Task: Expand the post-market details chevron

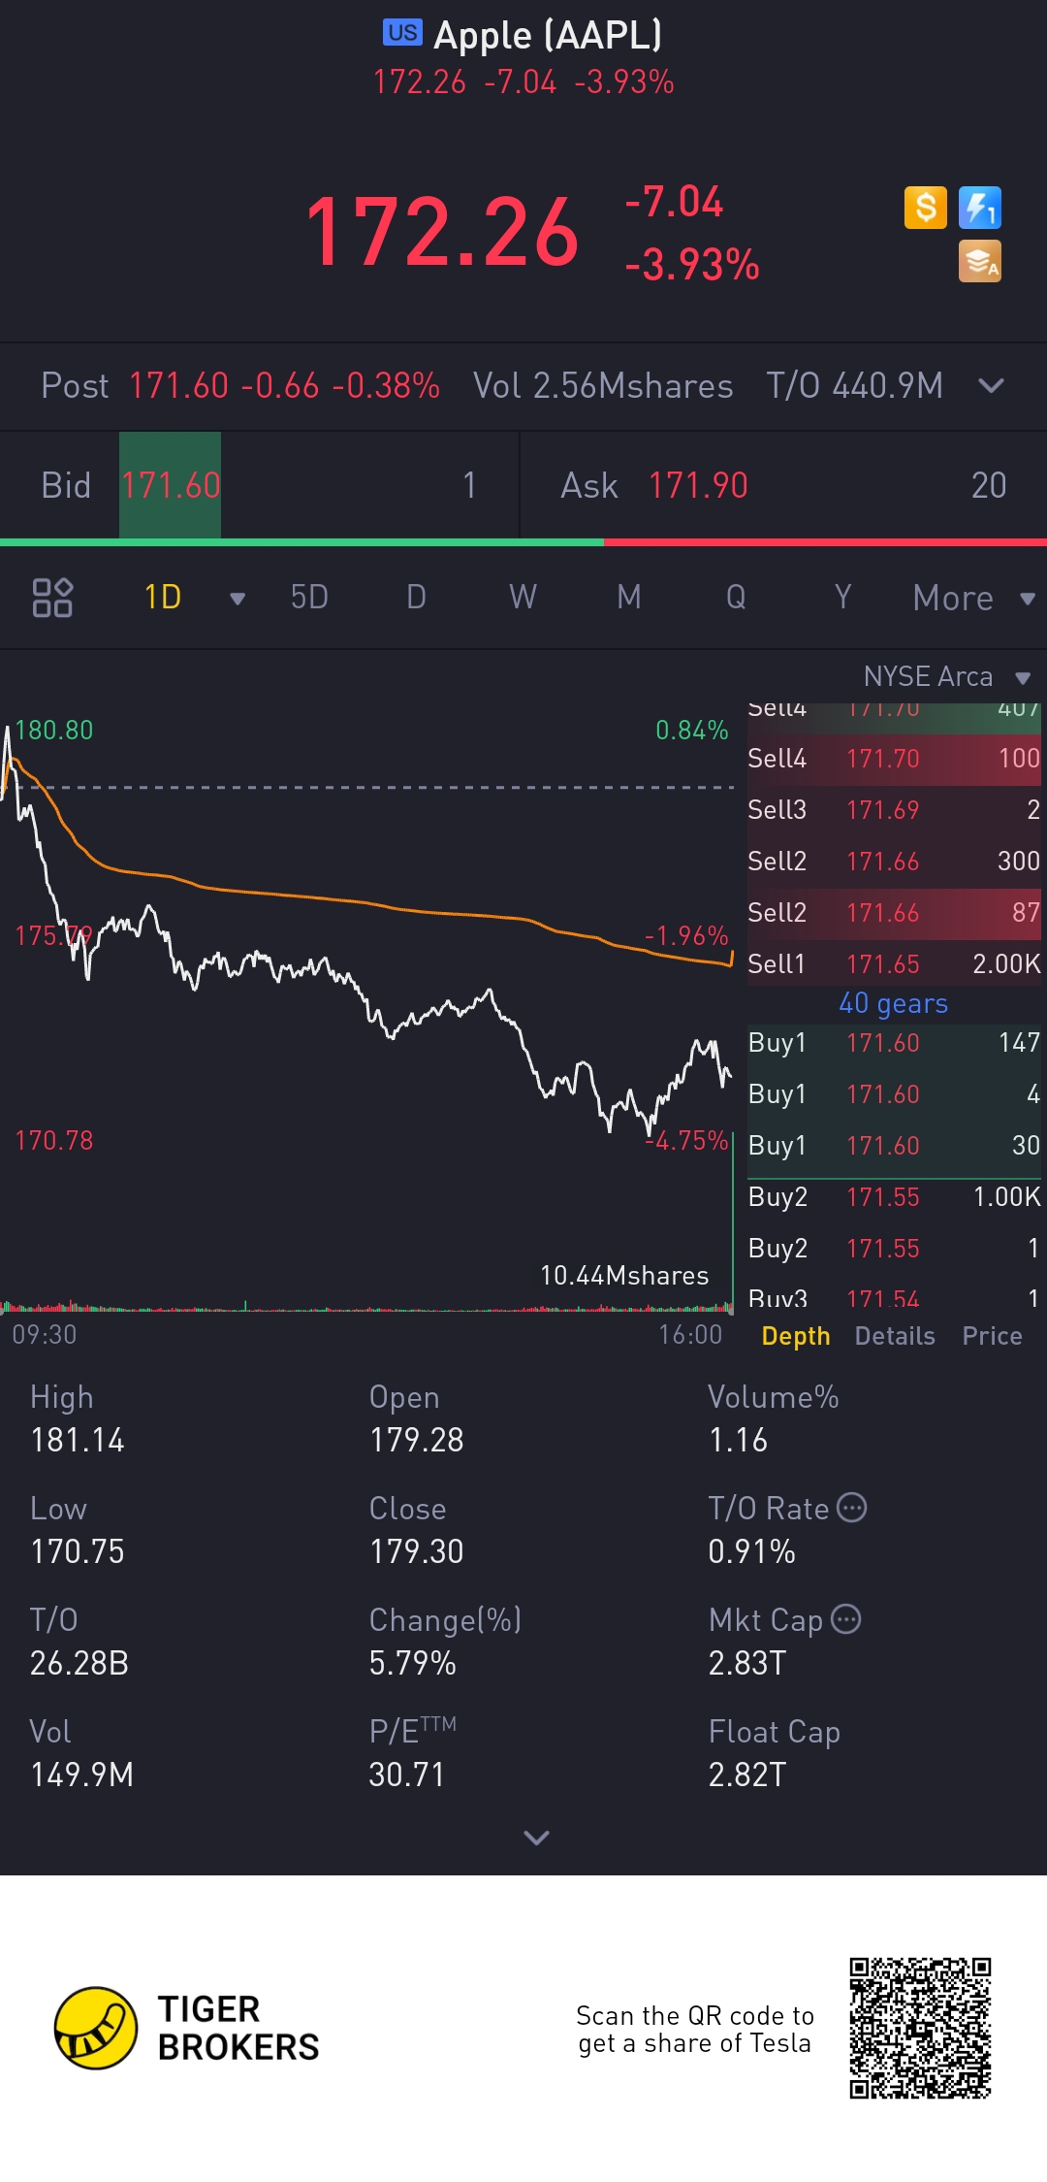Action: pos(991,386)
